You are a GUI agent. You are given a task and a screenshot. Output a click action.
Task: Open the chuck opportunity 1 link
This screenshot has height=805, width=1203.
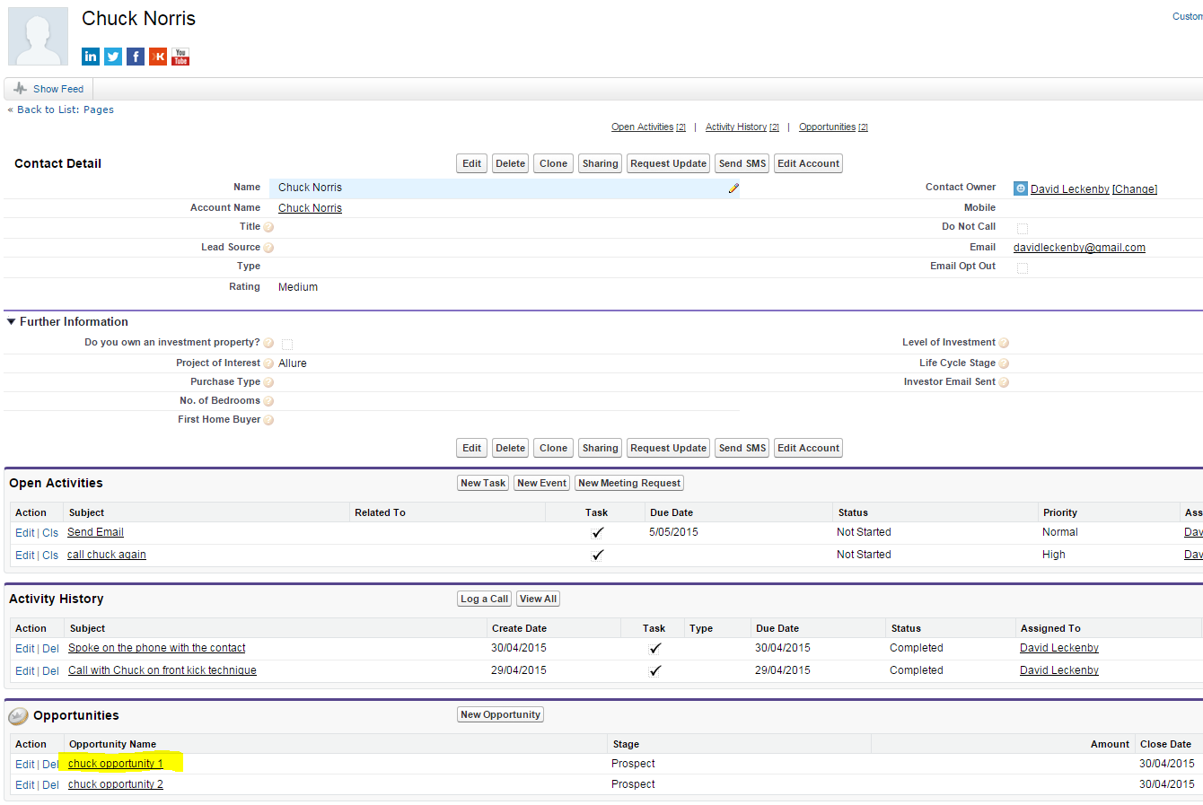[x=116, y=764]
